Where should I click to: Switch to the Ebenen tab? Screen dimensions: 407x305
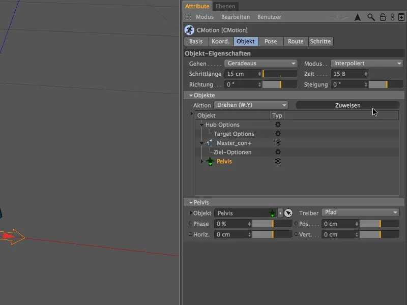(225, 6)
